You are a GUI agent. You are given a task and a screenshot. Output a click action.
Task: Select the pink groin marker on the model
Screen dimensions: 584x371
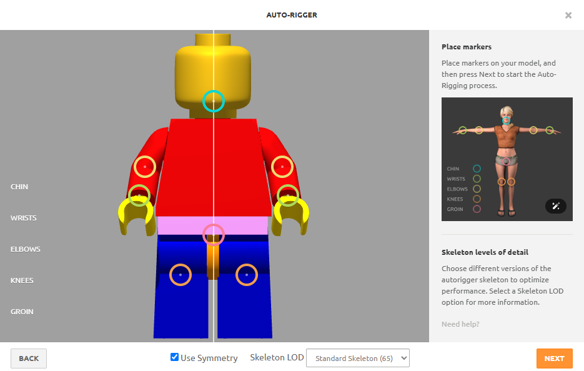click(x=214, y=235)
